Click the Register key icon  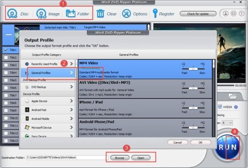pyautogui.click(x=155, y=13)
